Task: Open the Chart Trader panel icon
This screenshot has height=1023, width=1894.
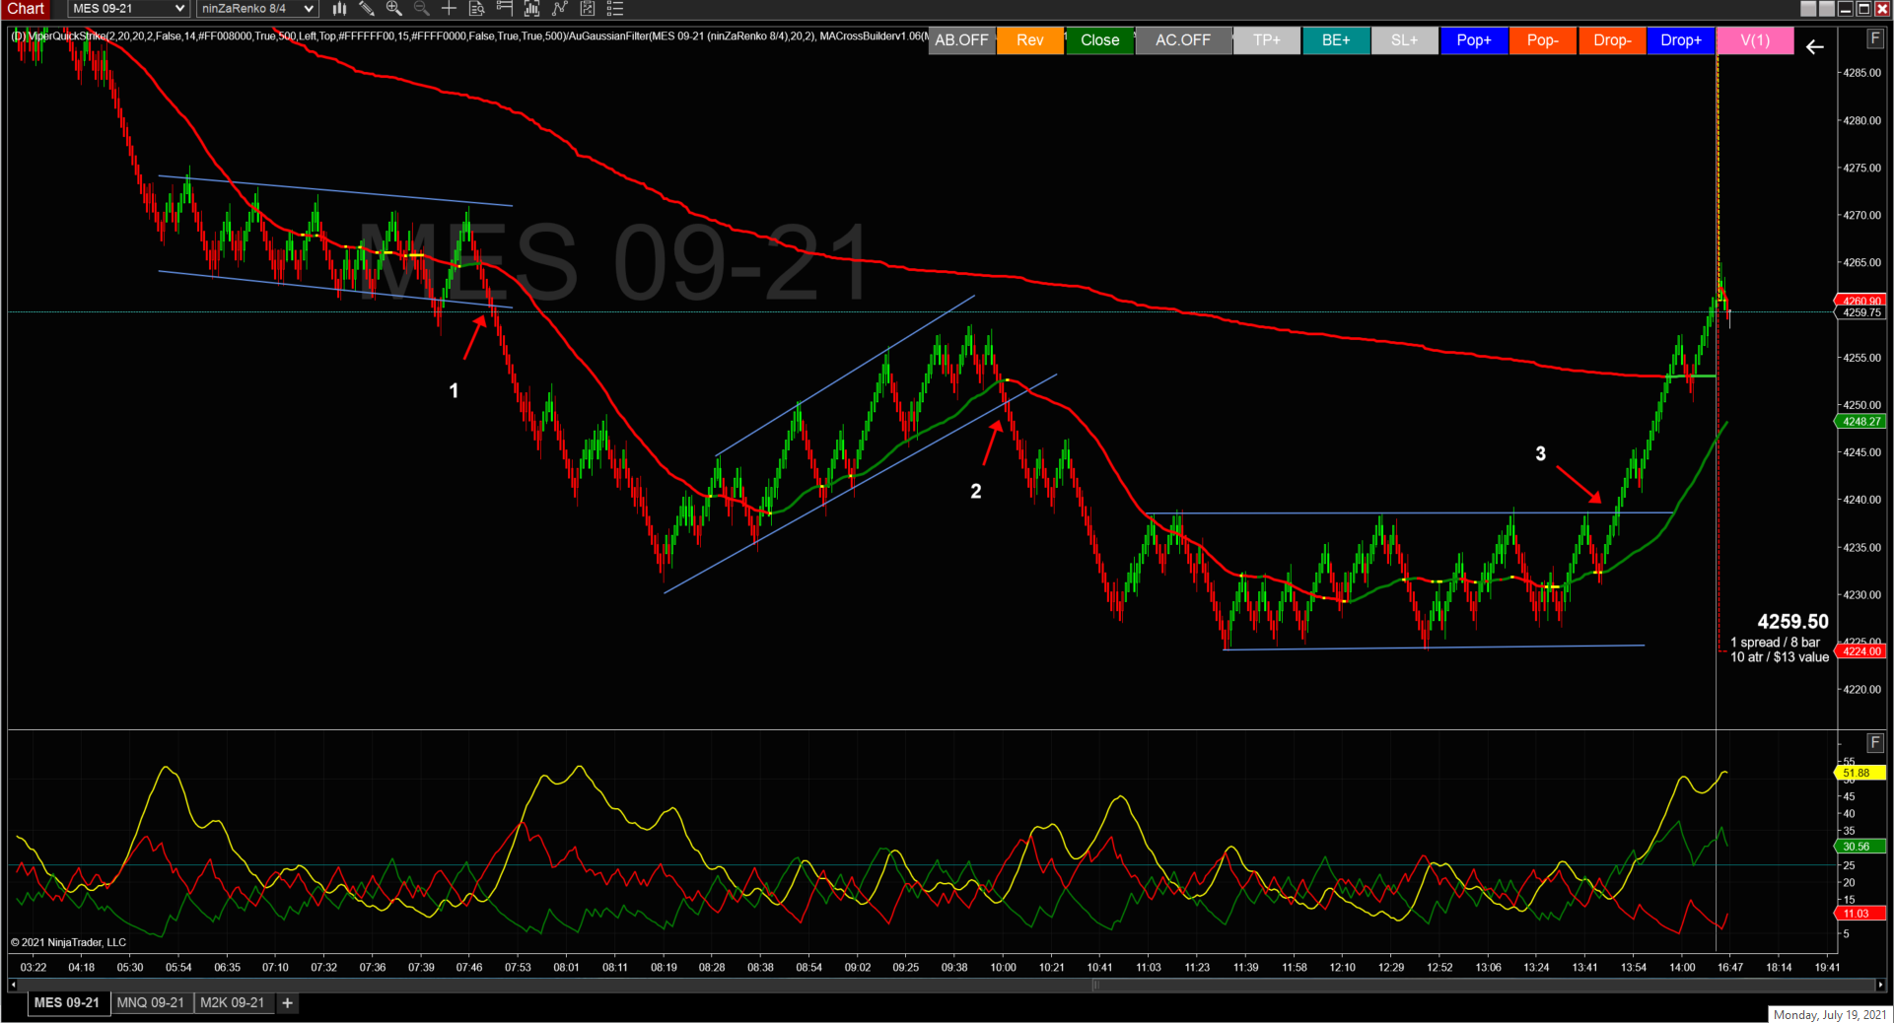Action: (x=505, y=9)
